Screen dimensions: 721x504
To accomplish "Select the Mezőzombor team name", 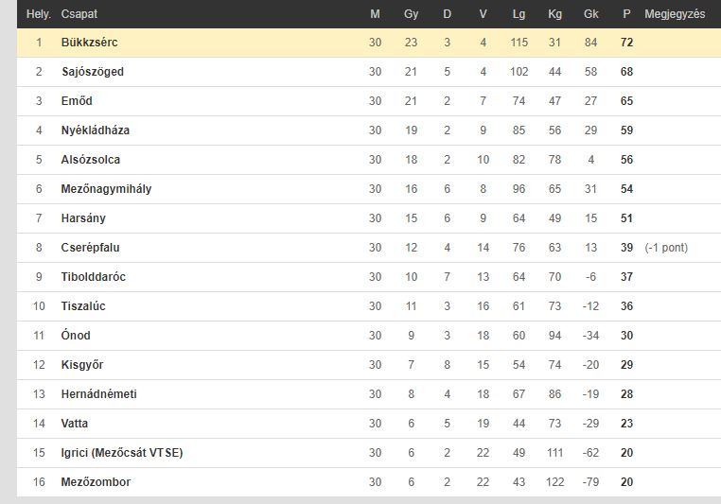I will pyautogui.click(x=96, y=482).
